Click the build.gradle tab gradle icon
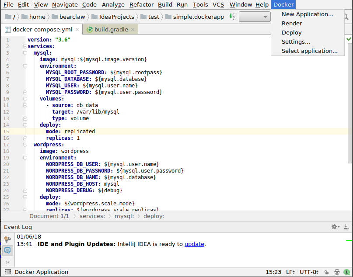 tap(90, 29)
